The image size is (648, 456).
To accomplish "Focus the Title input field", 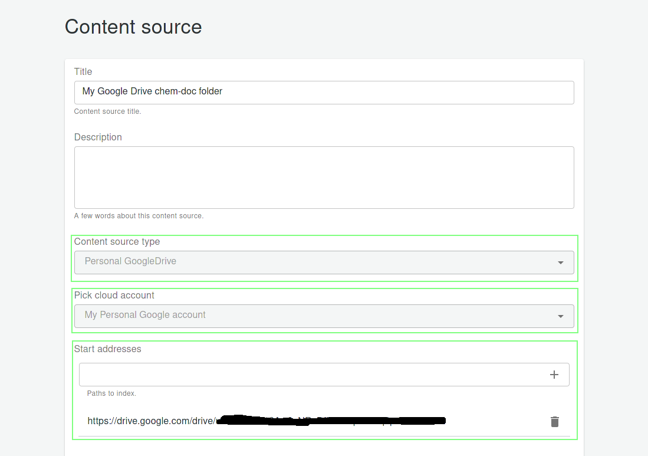I will coord(324,92).
